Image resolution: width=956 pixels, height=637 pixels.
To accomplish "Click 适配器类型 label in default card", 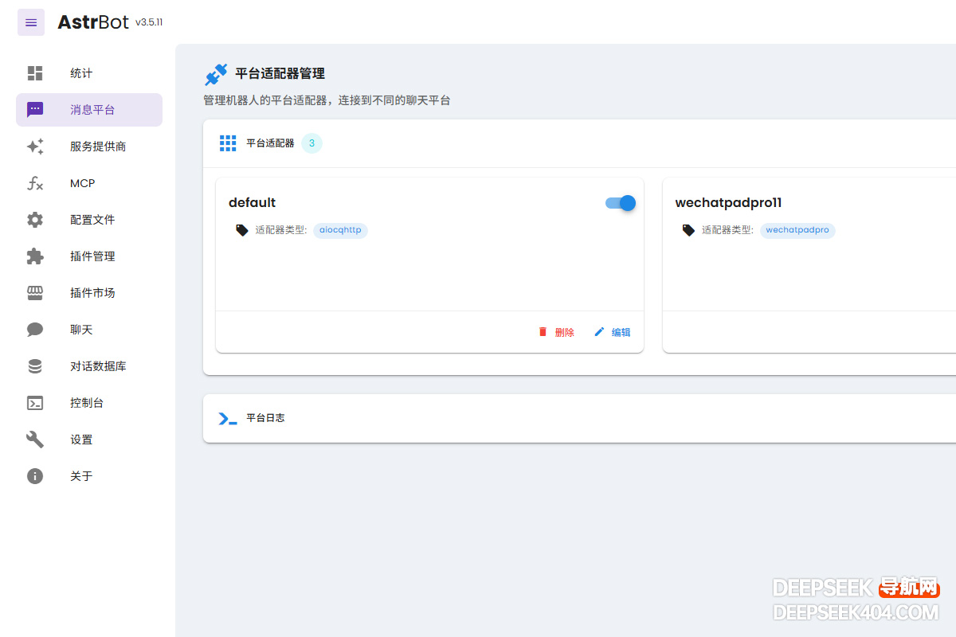I will coord(281,230).
